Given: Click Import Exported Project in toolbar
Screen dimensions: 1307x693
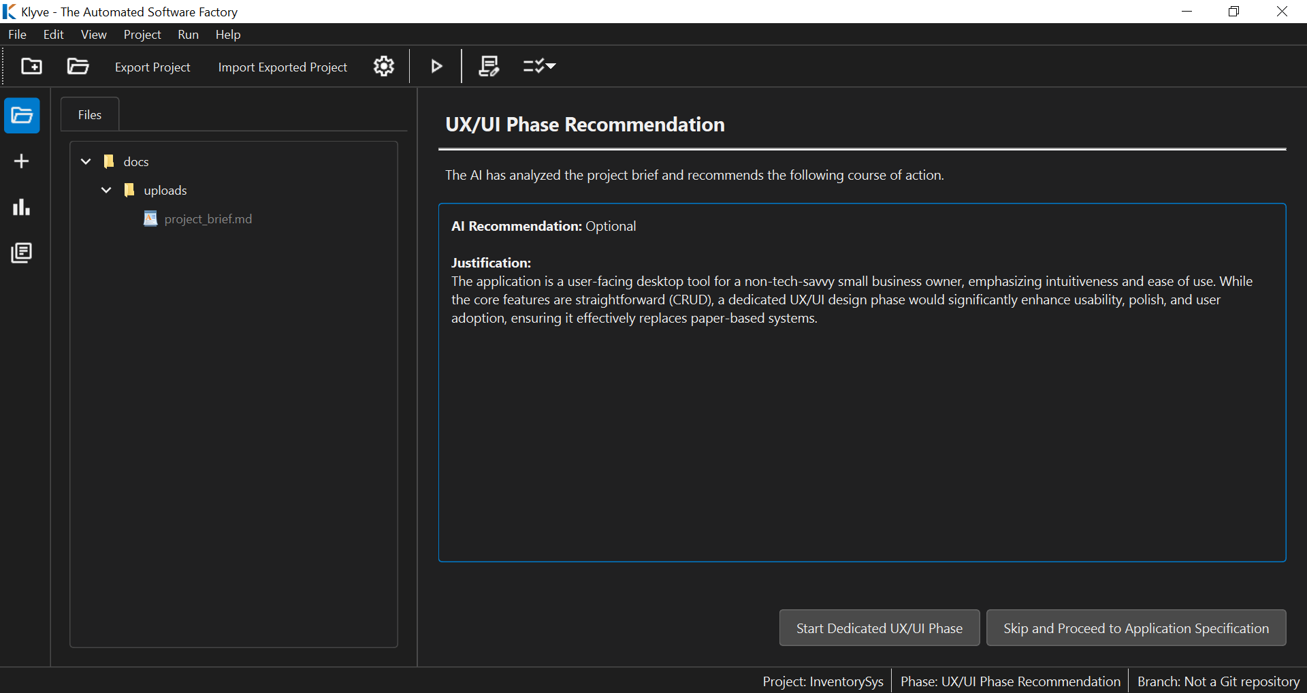Looking at the screenshot, I should pos(283,67).
